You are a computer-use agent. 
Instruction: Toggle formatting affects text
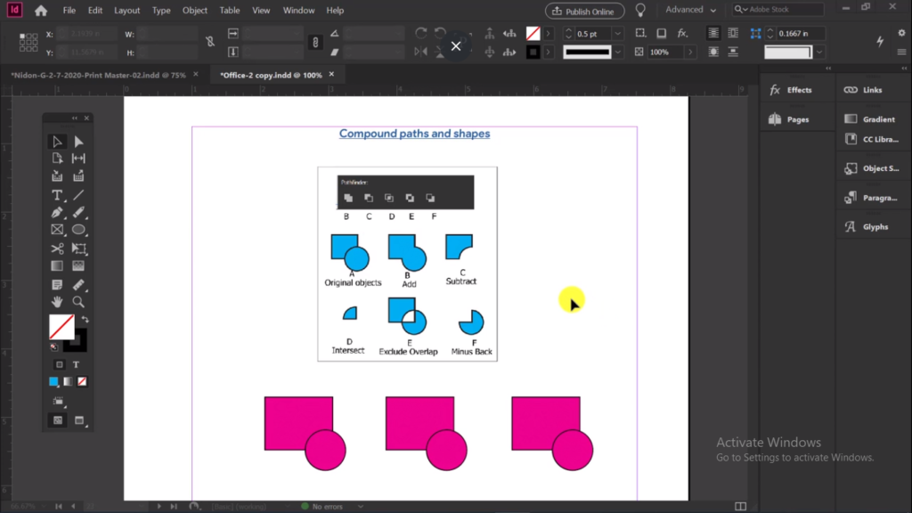pyautogui.click(x=77, y=364)
